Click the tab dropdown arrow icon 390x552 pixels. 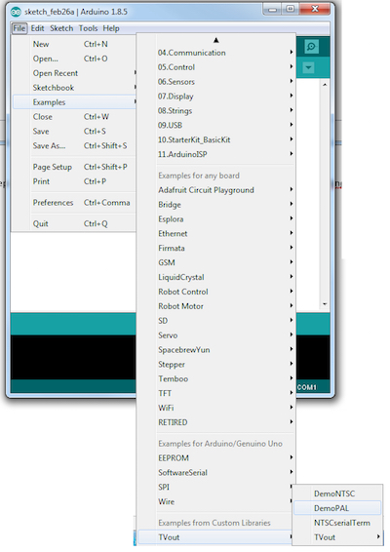[308, 67]
